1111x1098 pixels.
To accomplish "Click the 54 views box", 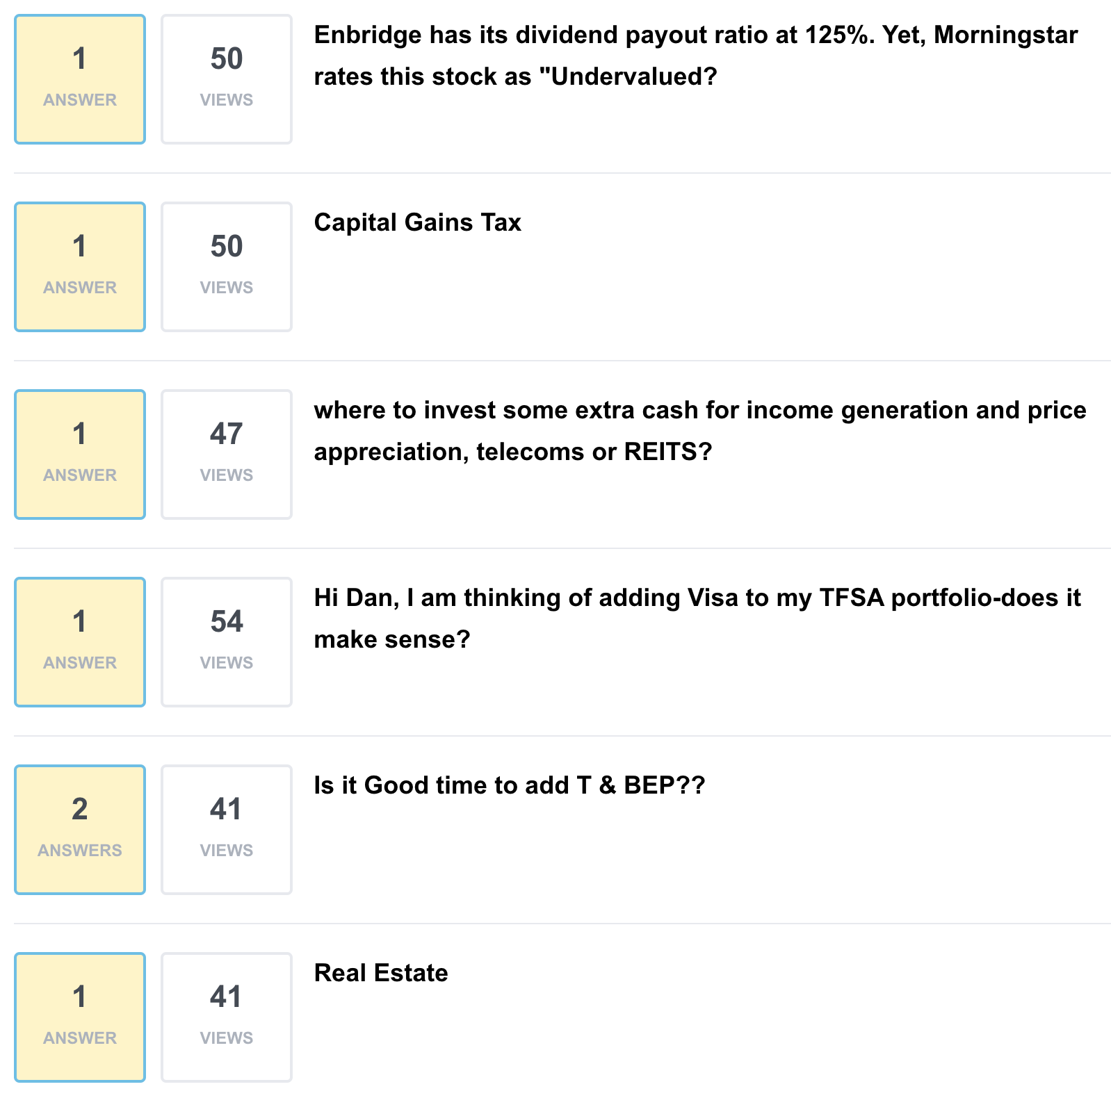I will tap(227, 642).
